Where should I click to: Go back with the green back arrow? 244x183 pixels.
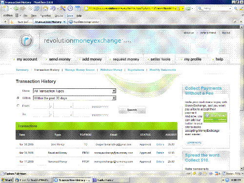[x=16, y=8]
